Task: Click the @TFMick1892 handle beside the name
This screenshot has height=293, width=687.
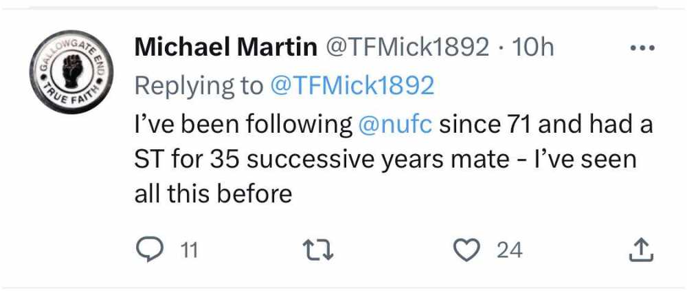Action: pos(406,47)
